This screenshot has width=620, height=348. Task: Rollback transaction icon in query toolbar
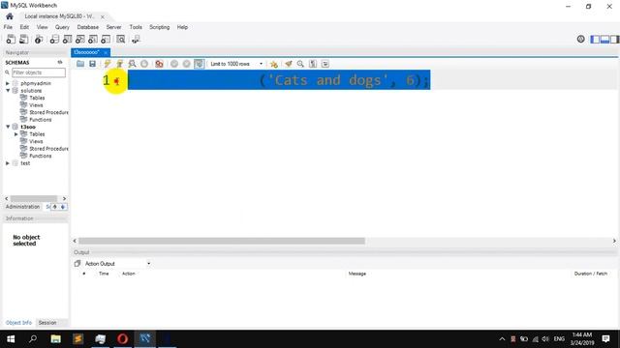[x=187, y=64]
